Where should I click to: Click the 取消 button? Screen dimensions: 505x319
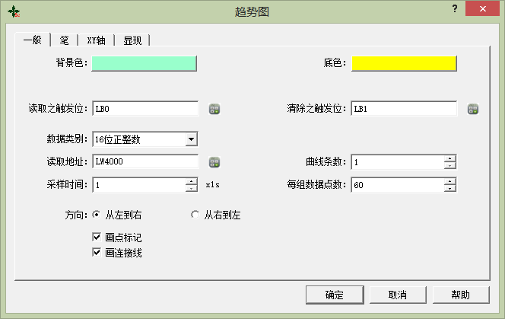pyautogui.click(x=397, y=295)
